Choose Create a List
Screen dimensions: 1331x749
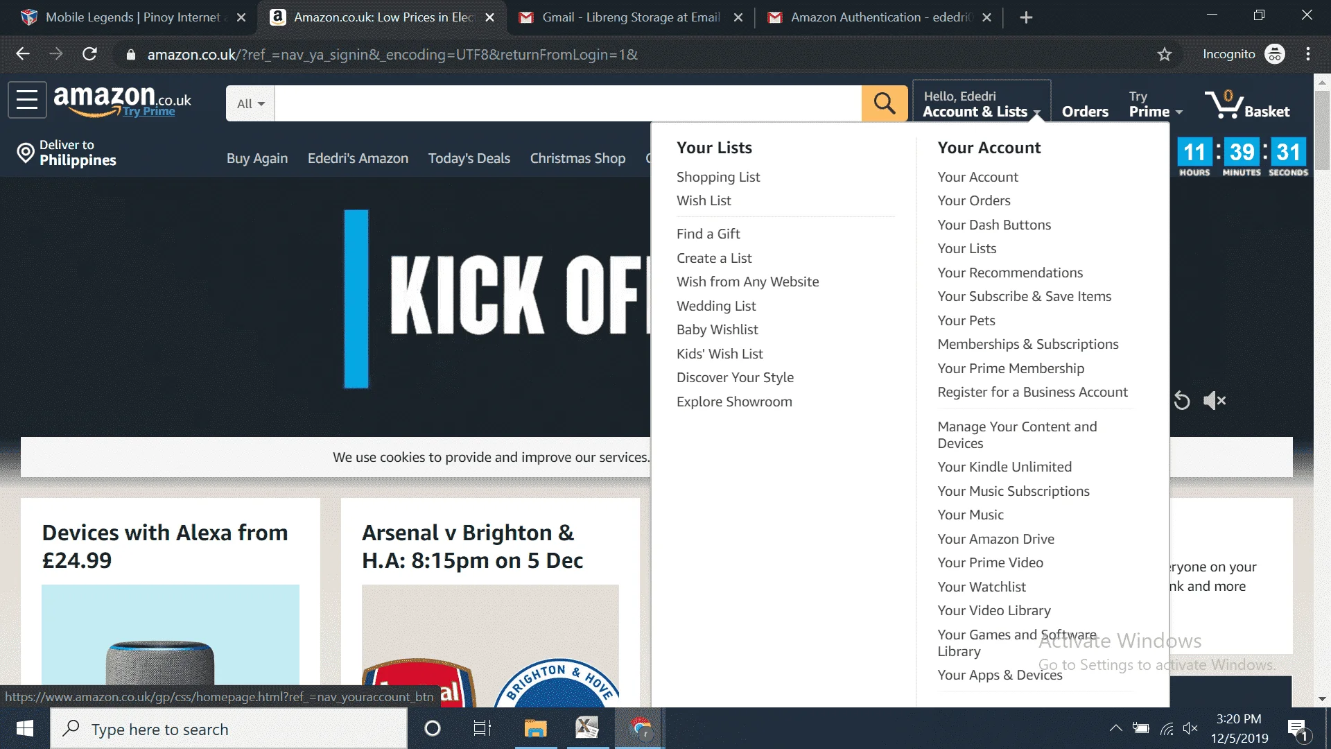714,258
